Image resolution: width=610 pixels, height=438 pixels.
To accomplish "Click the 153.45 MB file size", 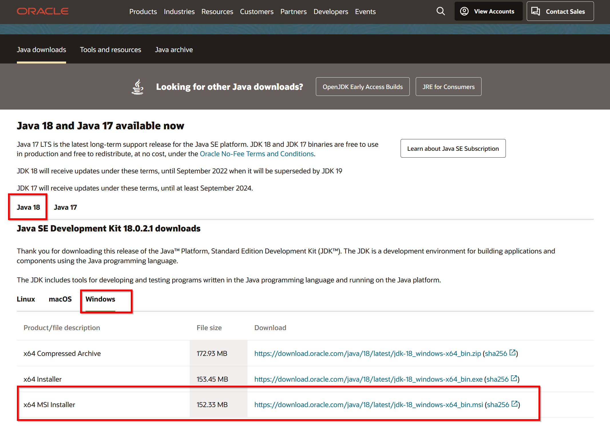I will [x=212, y=379].
